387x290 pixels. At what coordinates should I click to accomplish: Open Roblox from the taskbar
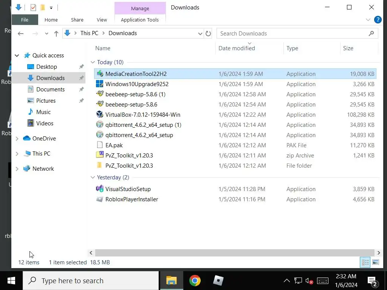(x=218, y=281)
